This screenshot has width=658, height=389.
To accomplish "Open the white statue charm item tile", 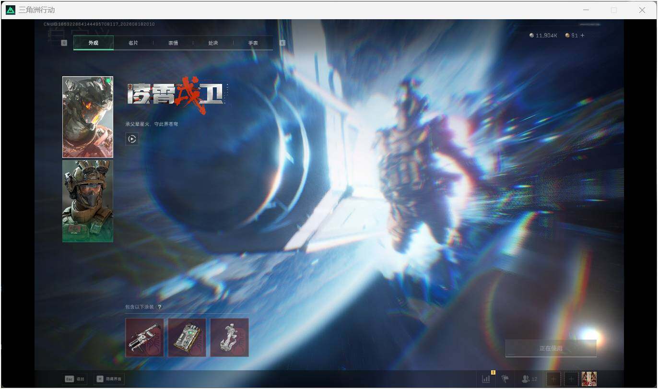I will pos(229,337).
